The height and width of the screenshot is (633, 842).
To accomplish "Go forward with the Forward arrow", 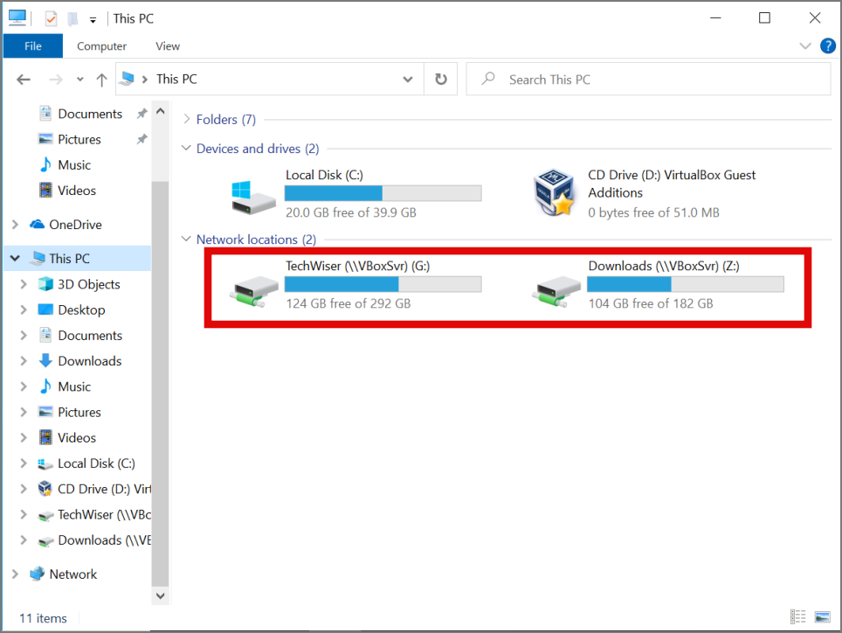I will [55, 80].
